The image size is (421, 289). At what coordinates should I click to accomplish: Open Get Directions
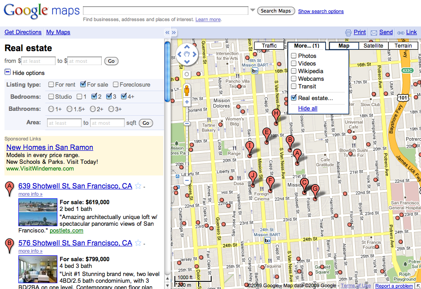click(x=23, y=32)
